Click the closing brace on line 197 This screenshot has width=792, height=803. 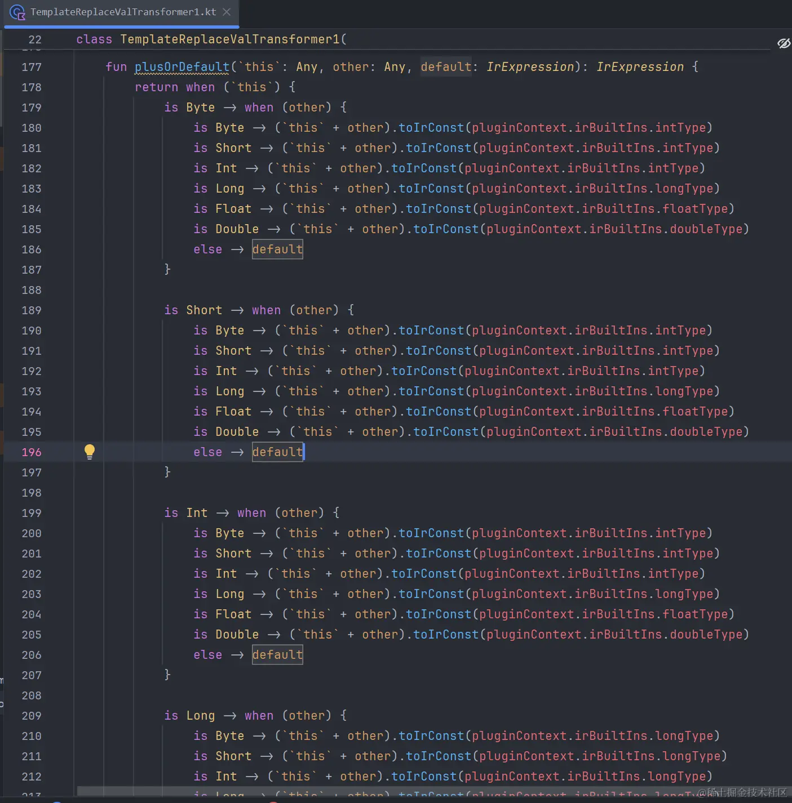click(x=167, y=472)
